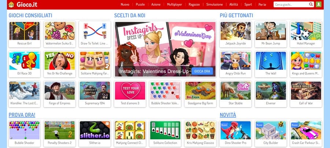This screenshot has width=330, height=148.
Task: Open the Per te menu item
Action: pyautogui.click(x=262, y=4)
